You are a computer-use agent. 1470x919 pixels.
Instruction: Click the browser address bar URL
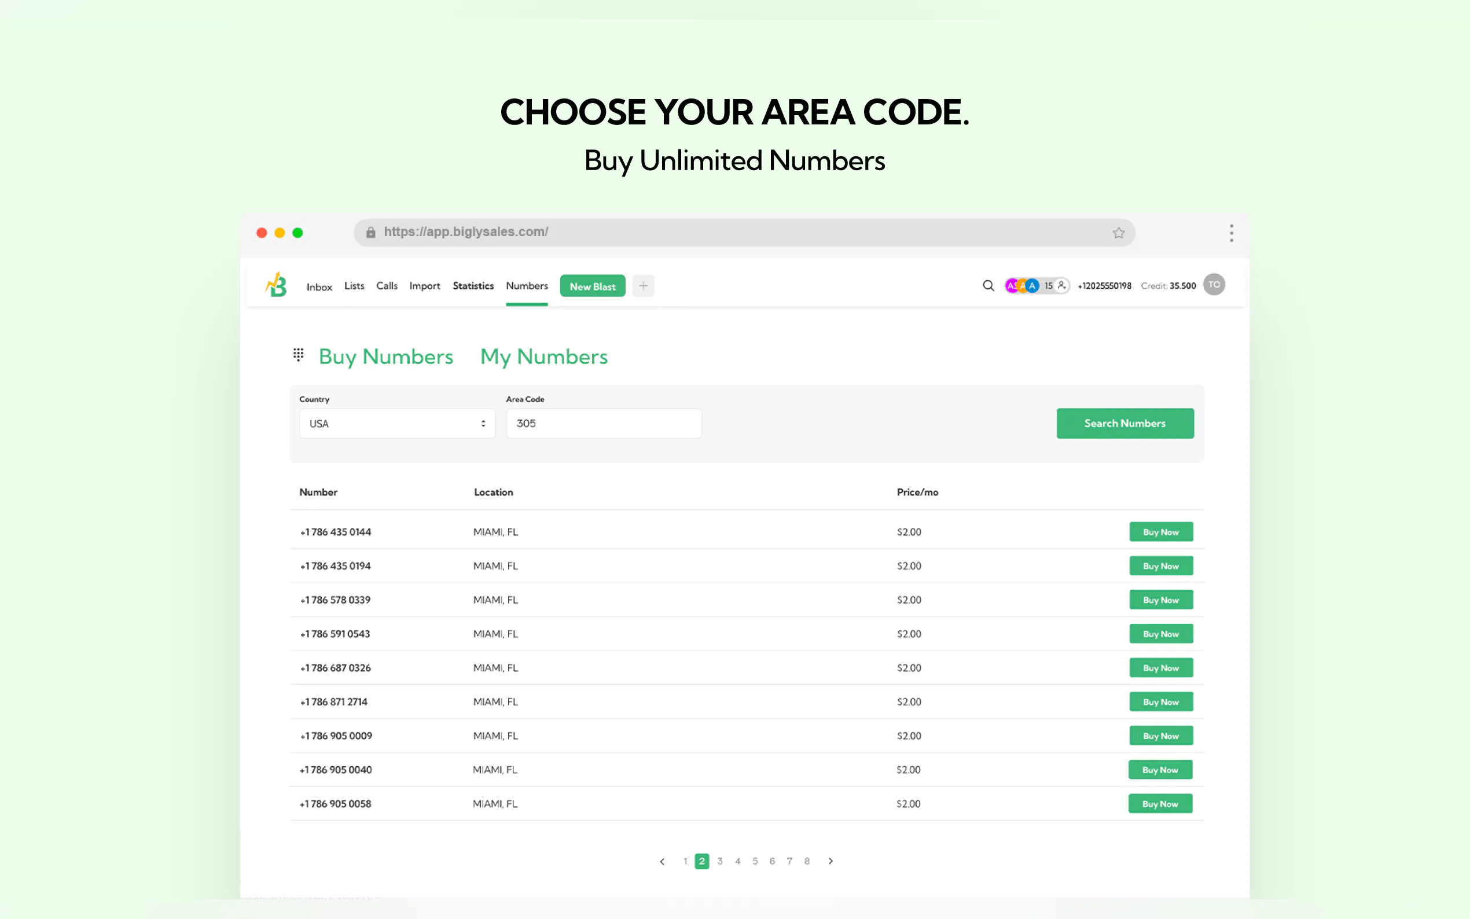(465, 232)
